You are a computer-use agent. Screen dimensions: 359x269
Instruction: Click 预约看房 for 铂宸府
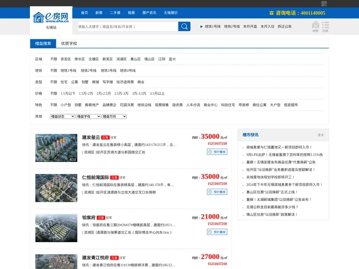[x=217, y=232]
